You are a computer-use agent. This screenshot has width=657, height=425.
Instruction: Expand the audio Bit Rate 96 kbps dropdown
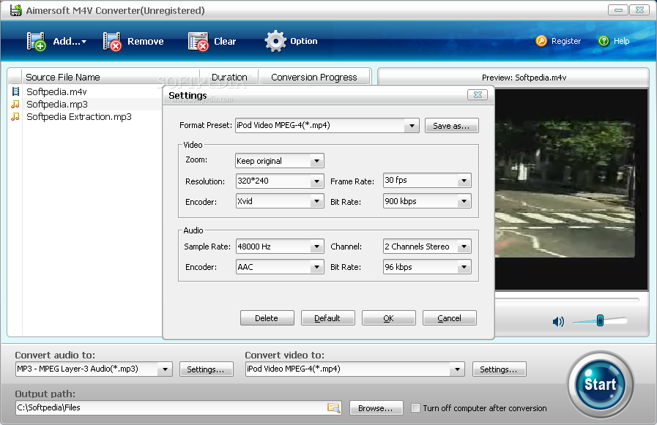tap(464, 267)
